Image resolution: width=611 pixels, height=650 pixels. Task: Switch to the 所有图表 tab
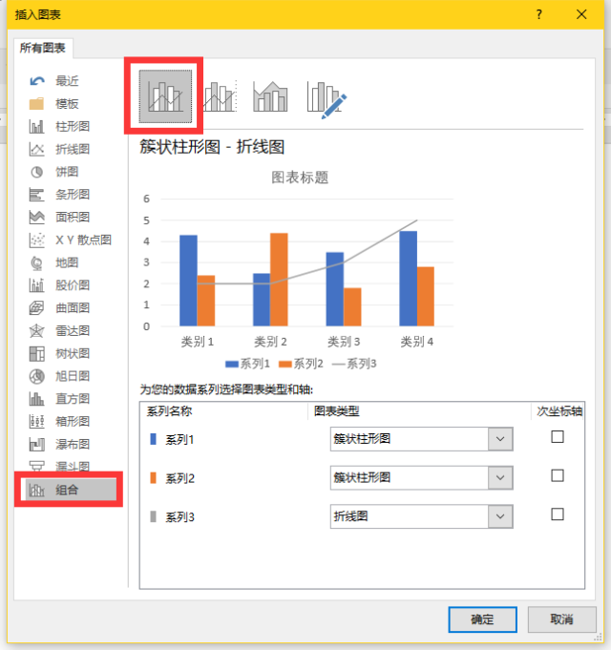[43, 48]
